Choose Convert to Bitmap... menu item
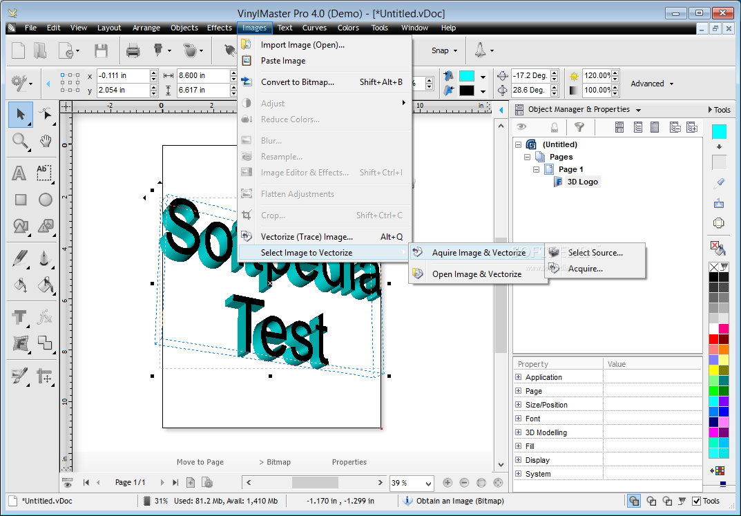The width and height of the screenshot is (741, 516). (325, 82)
